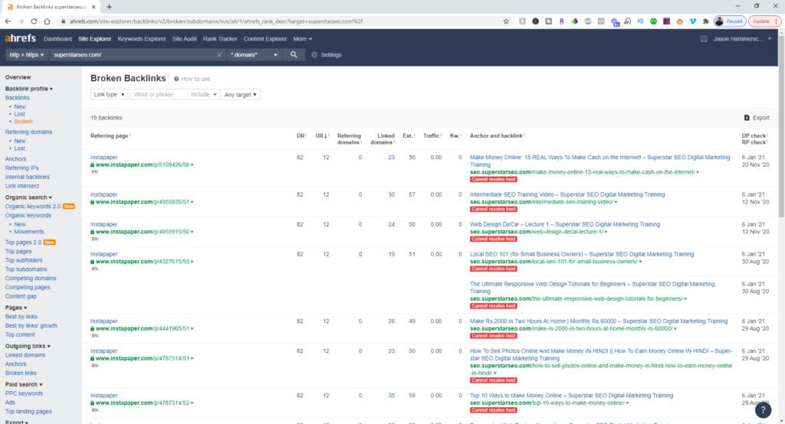Click the superstarseo.com target input
The width and height of the screenshot is (785, 424).
pos(133,55)
